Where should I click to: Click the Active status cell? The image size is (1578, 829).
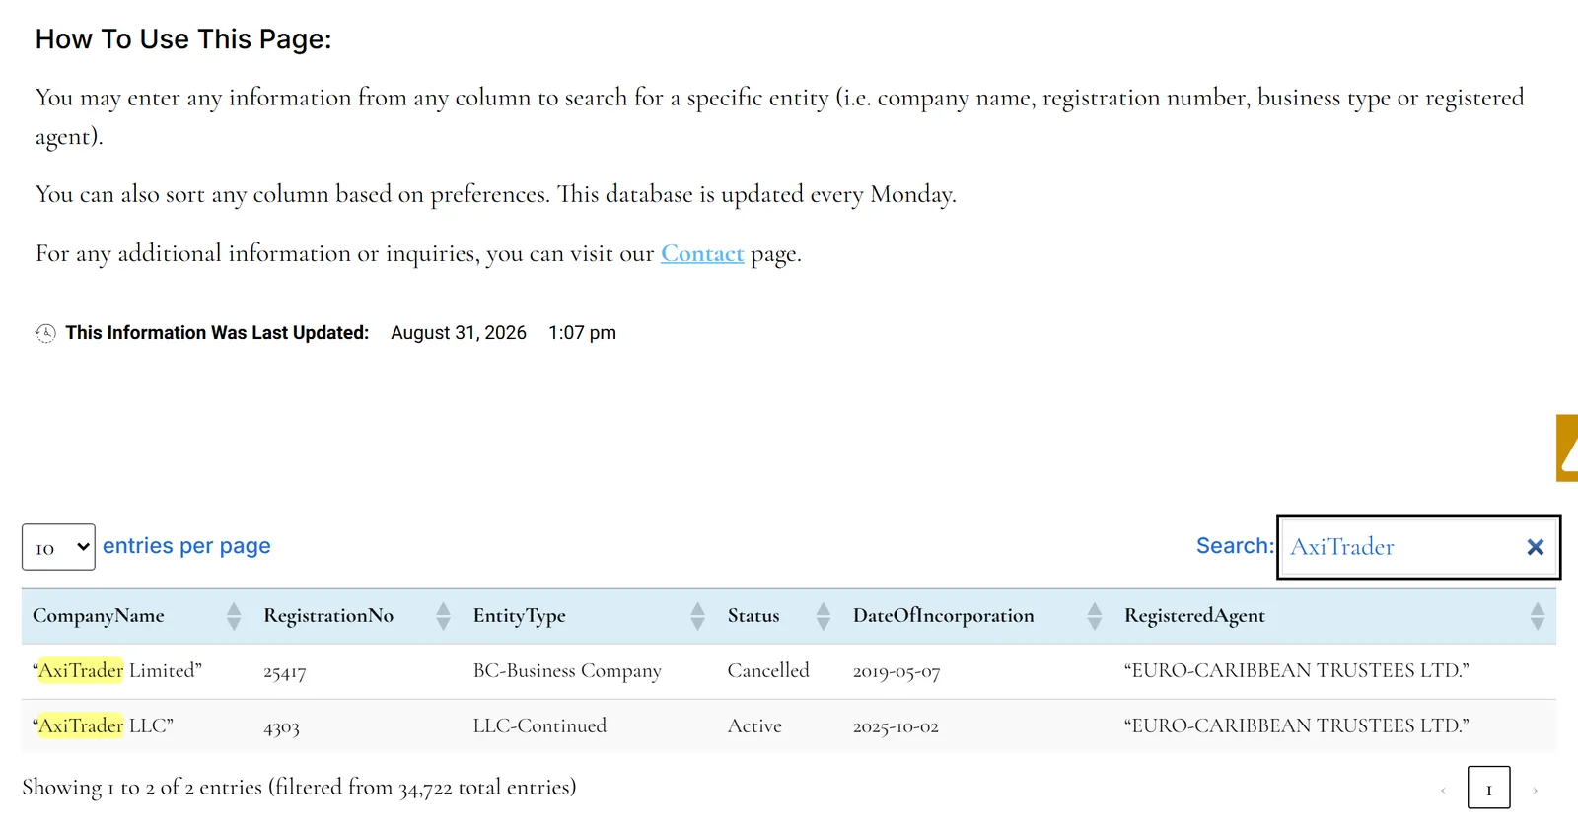pyautogui.click(x=754, y=726)
